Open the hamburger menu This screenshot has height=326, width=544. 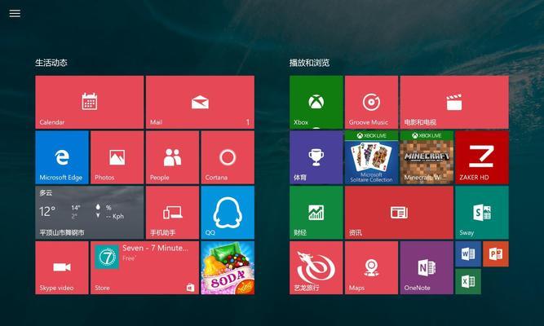[x=15, y=13]
